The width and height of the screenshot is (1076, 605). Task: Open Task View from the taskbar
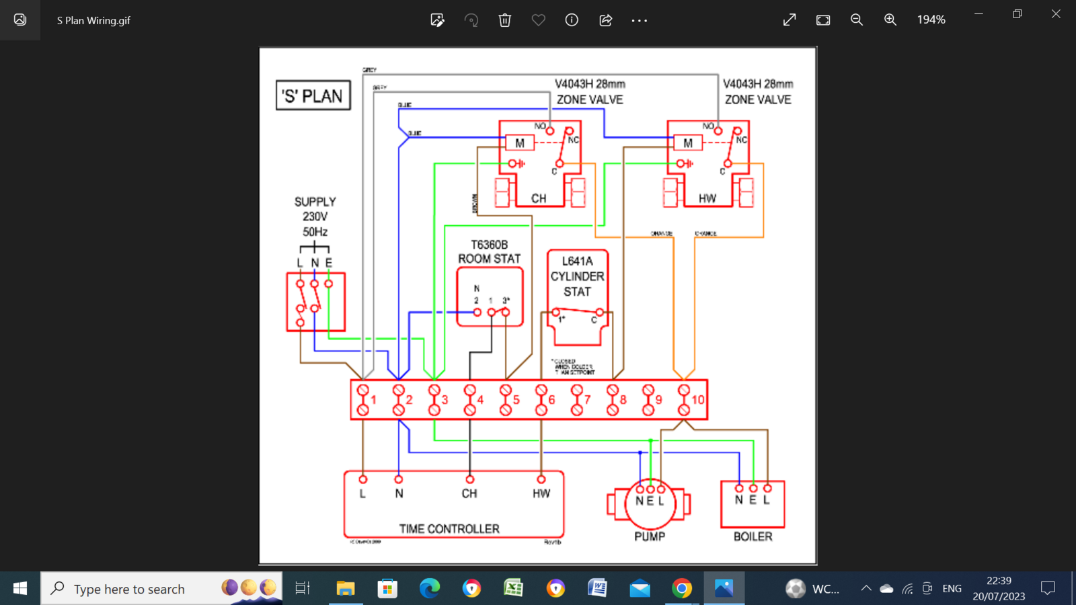(303, 589)
